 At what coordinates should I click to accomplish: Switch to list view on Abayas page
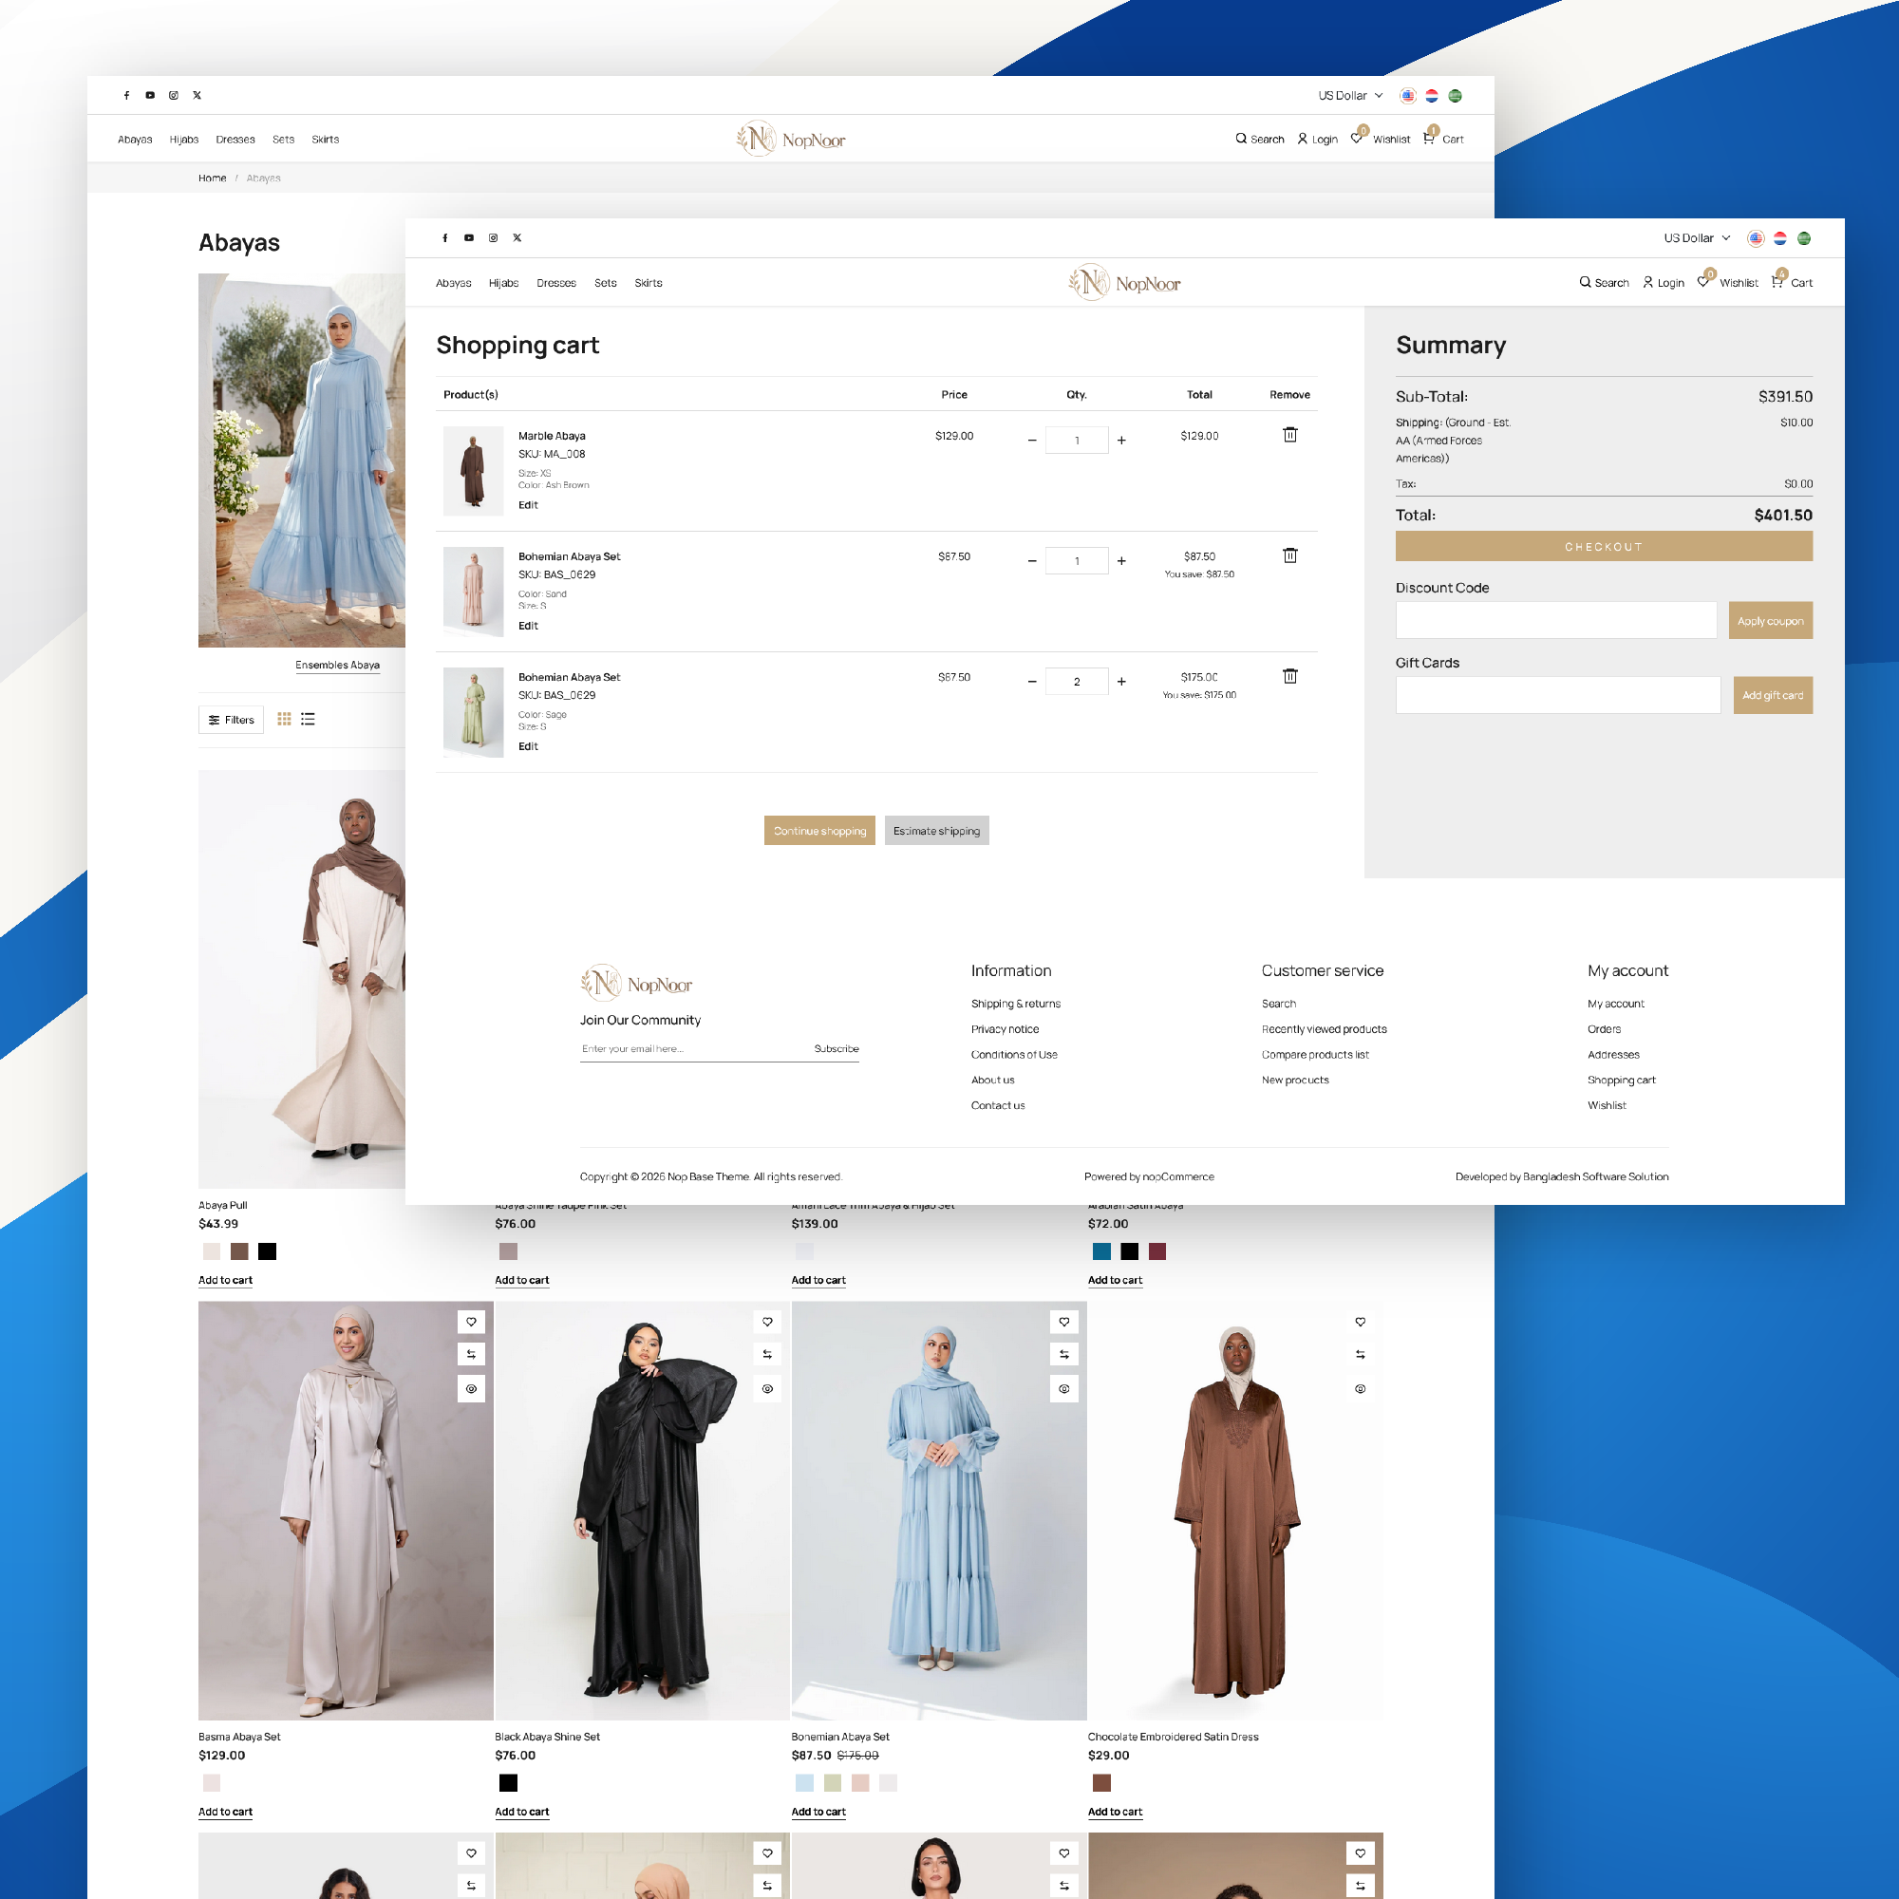[308, 719]
